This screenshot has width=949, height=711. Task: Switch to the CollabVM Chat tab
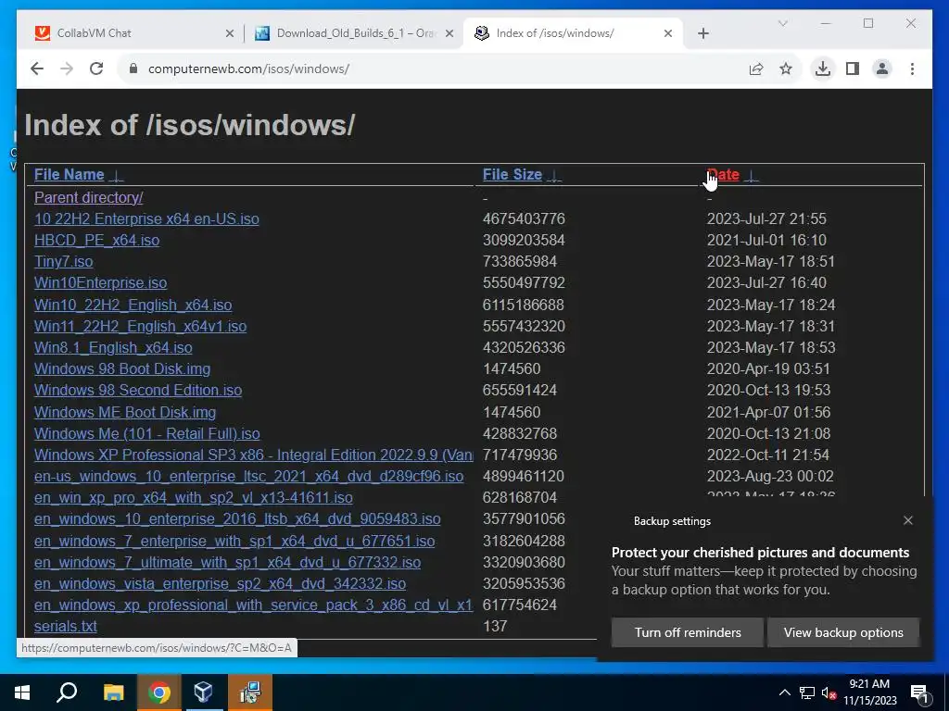135,33
